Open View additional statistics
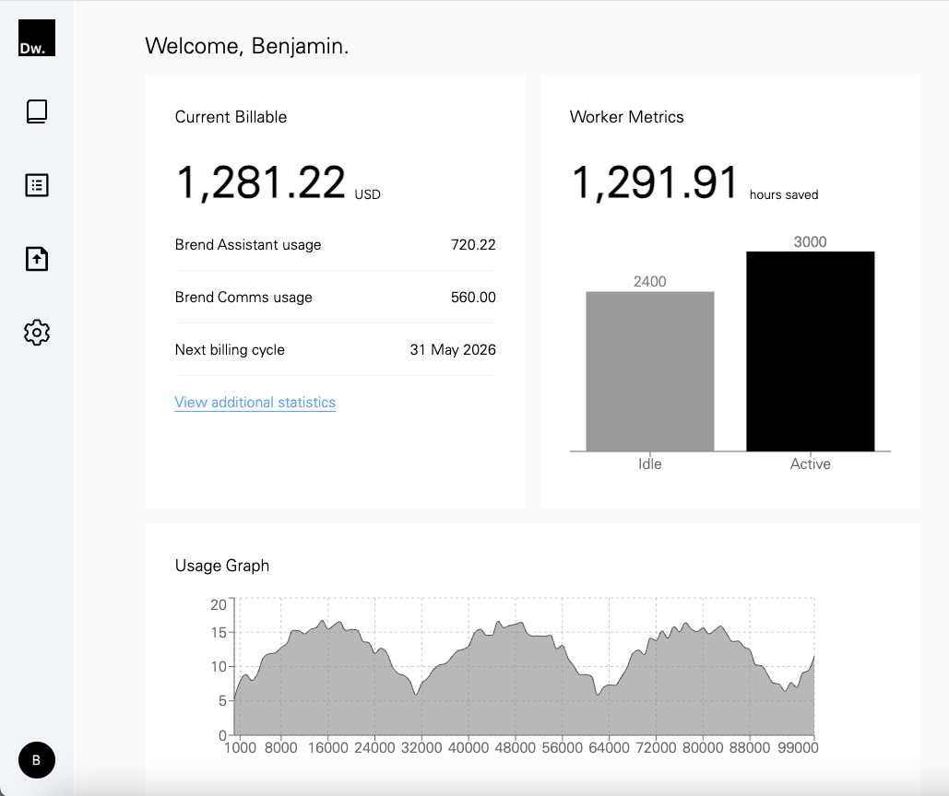Viewport: 949px width, 796px height. tap(255, 403)
